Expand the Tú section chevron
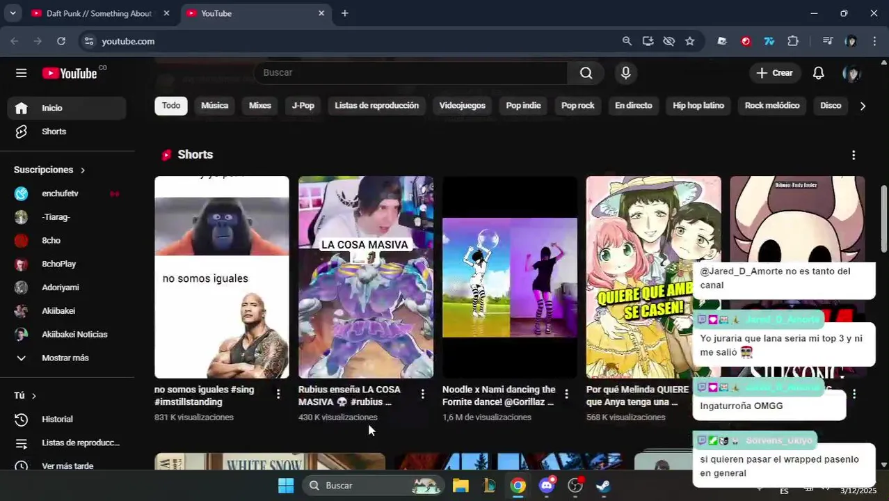889x501 pixels. click(x=33, y=396)
